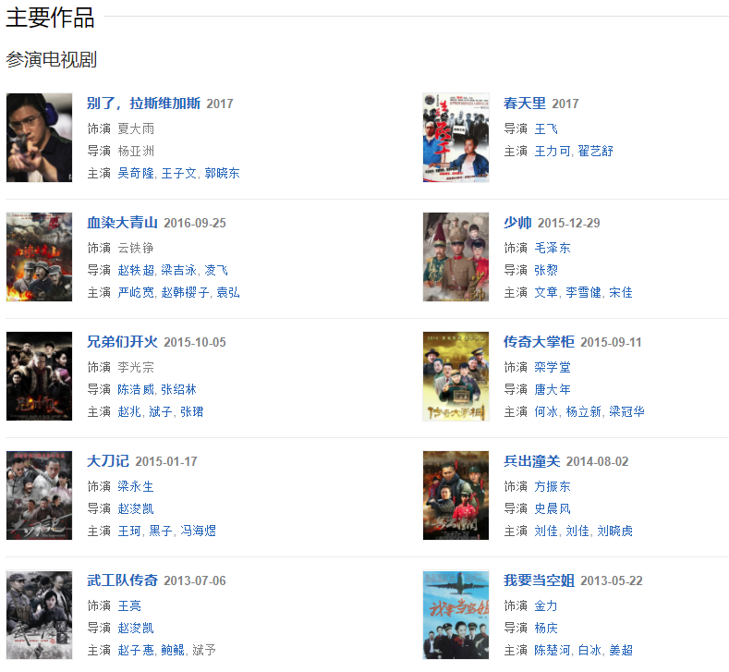Viewport: 729px width, 672px height.
Task: Click the actor link 严屹宽
Action: click(136, 292)
